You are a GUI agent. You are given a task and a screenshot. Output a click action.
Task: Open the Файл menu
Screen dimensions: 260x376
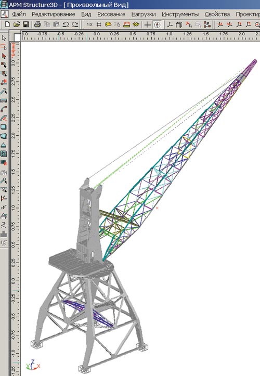click(19, 15)
